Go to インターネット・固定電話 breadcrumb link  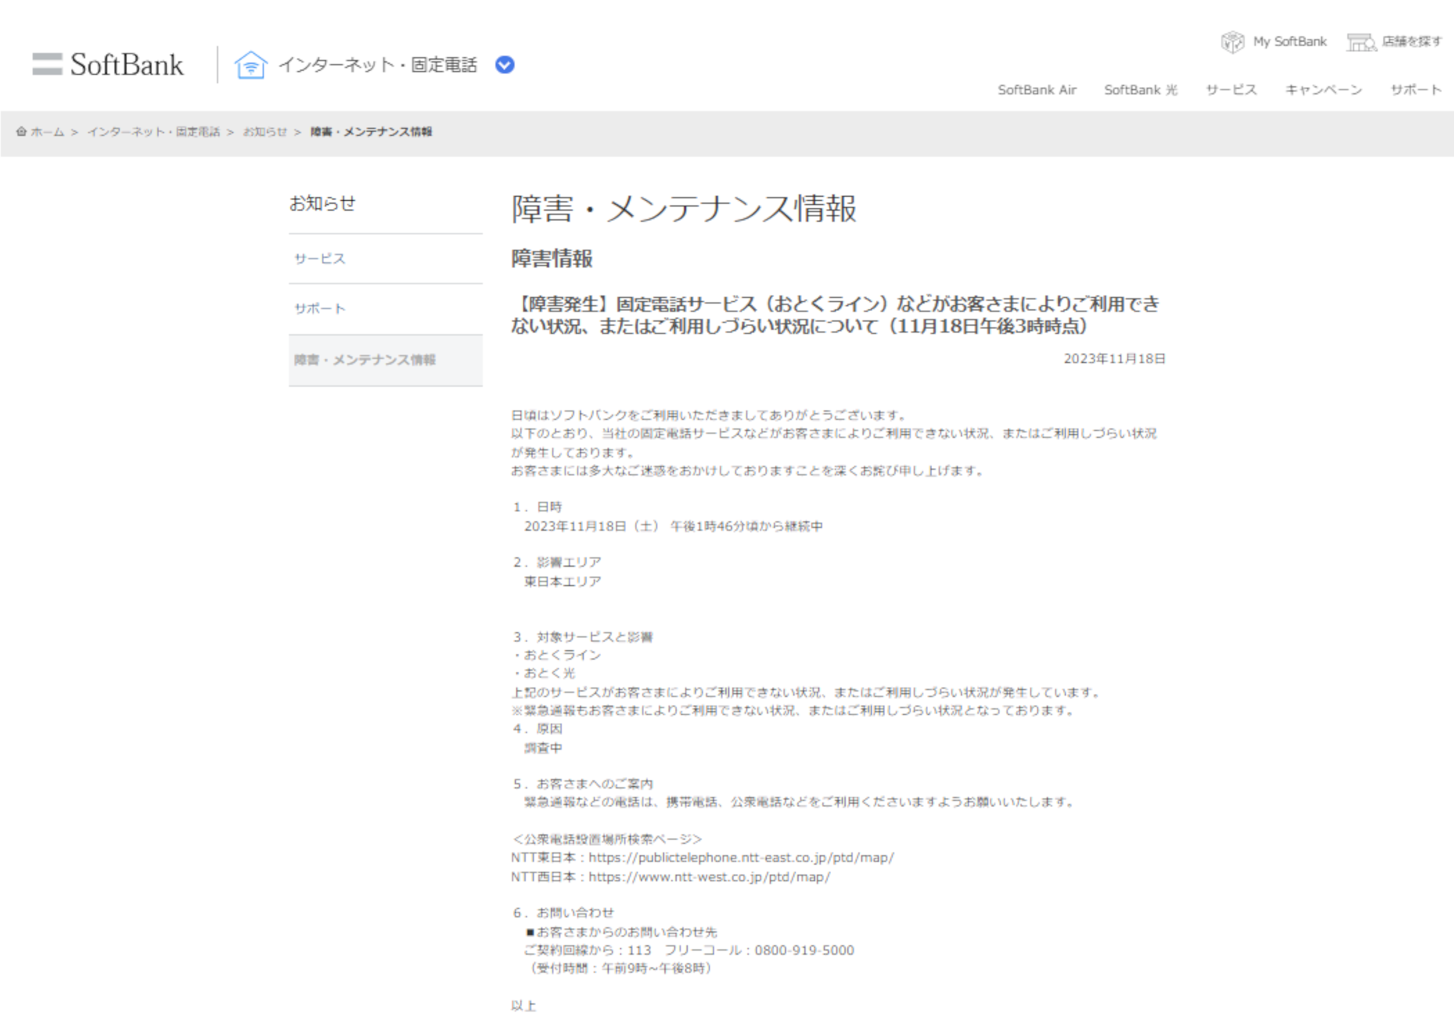tap(154, 132)
